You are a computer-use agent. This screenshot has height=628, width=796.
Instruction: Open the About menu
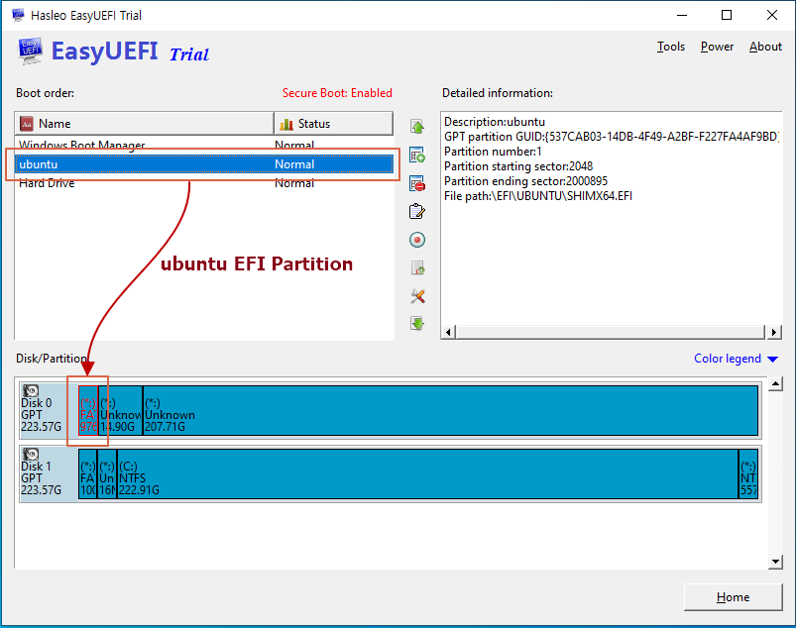pyautogui.click(x=765, y=47)
